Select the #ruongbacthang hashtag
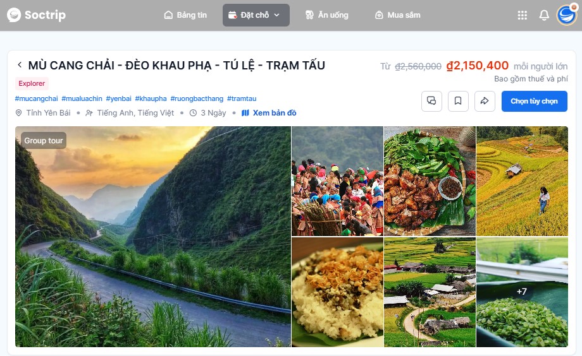Screen dimensions: 582x356 click(197, 98)
